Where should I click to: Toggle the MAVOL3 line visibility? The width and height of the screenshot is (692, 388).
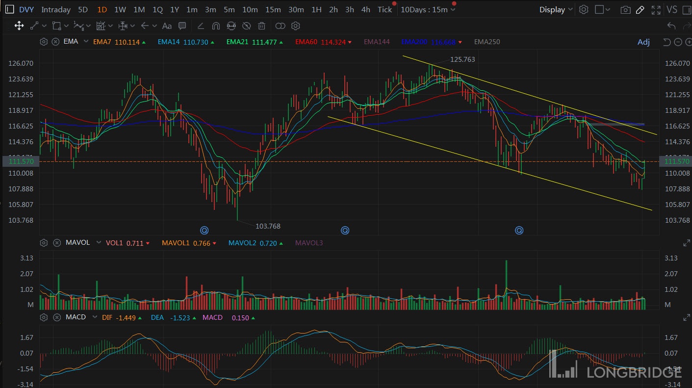coord(309,243)
